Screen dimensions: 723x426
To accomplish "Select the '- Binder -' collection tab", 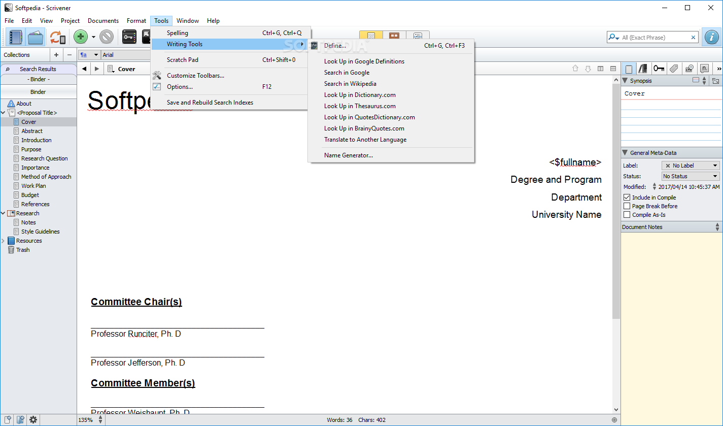I will [x=38, y=79].
